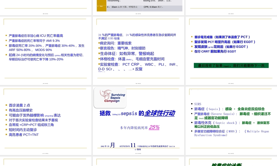Select the bullet 首诊凌晨 2 点

pyautogui.click(x=19, y=105)
